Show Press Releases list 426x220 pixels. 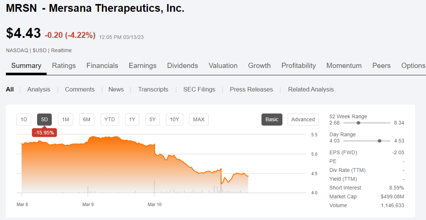[x=251, y=89]
